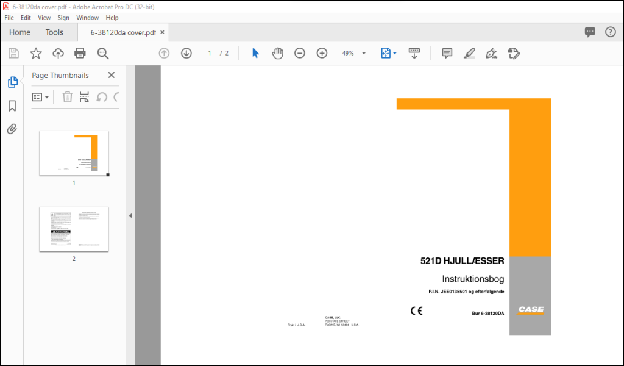Click the 49% zoom value field
The image size is (624, 366).
point(348,53)
